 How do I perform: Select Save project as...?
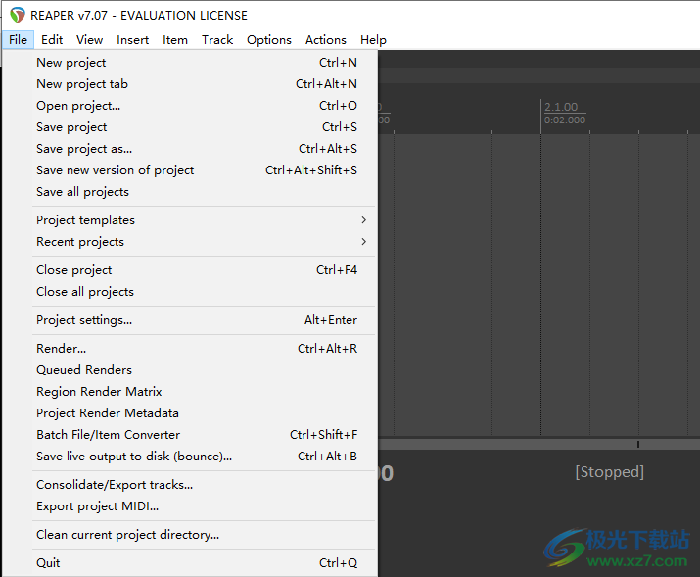[x=84, y=149]
